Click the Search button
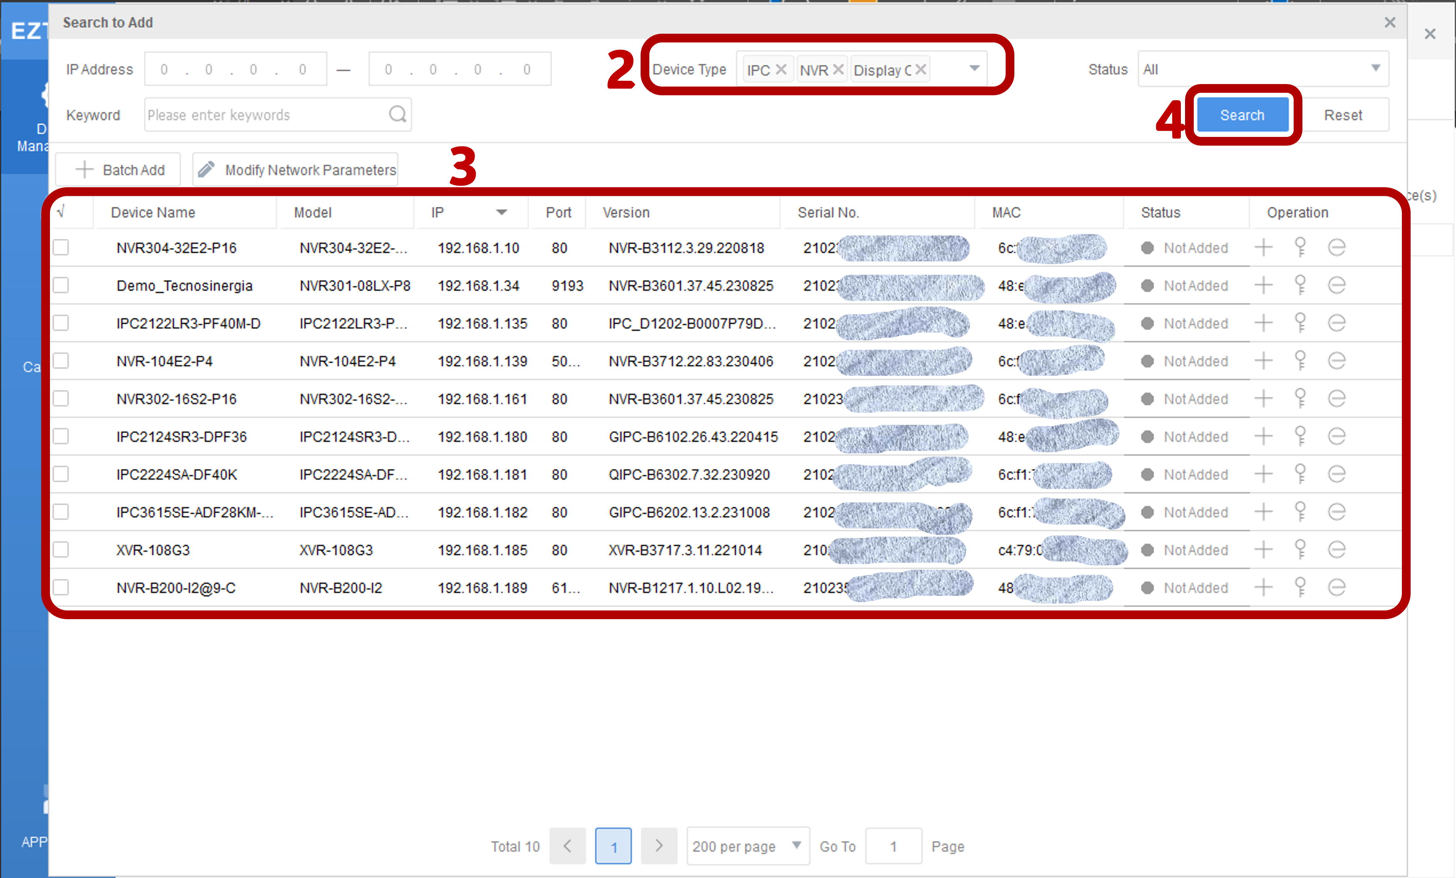 pyautogui.click(x=1242, y=114)
